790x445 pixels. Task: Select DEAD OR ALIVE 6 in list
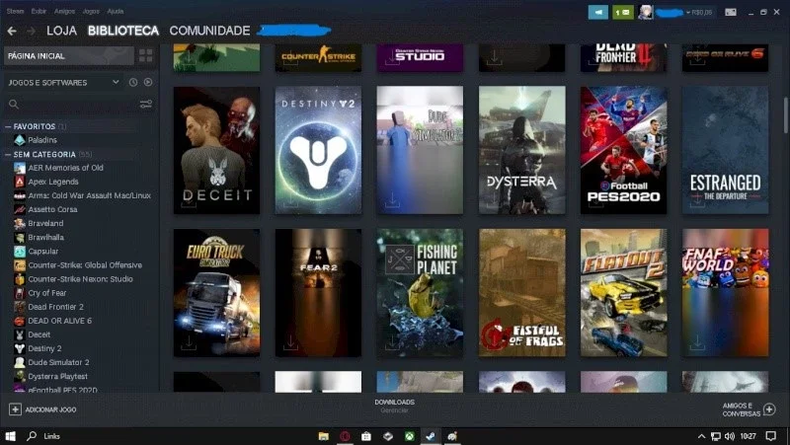(60, 321)
